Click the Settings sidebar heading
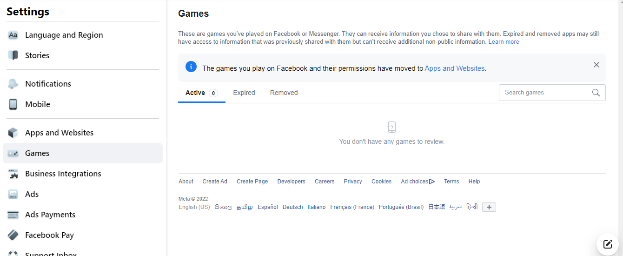 pyautogui.click(x=28, y=12)
